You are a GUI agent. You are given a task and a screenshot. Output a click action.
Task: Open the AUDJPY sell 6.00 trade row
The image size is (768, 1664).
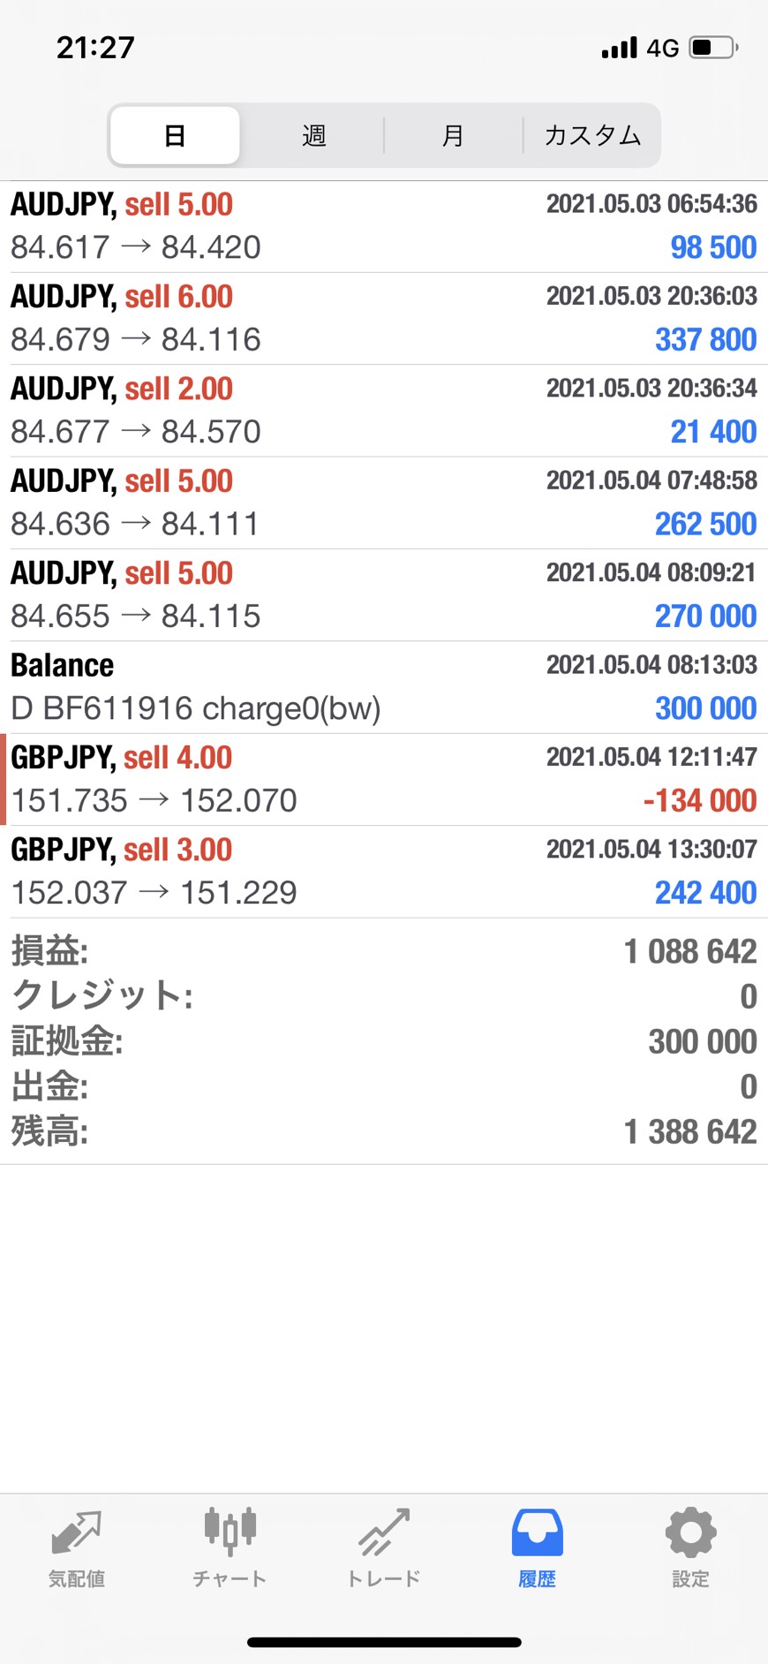point(384,319)
